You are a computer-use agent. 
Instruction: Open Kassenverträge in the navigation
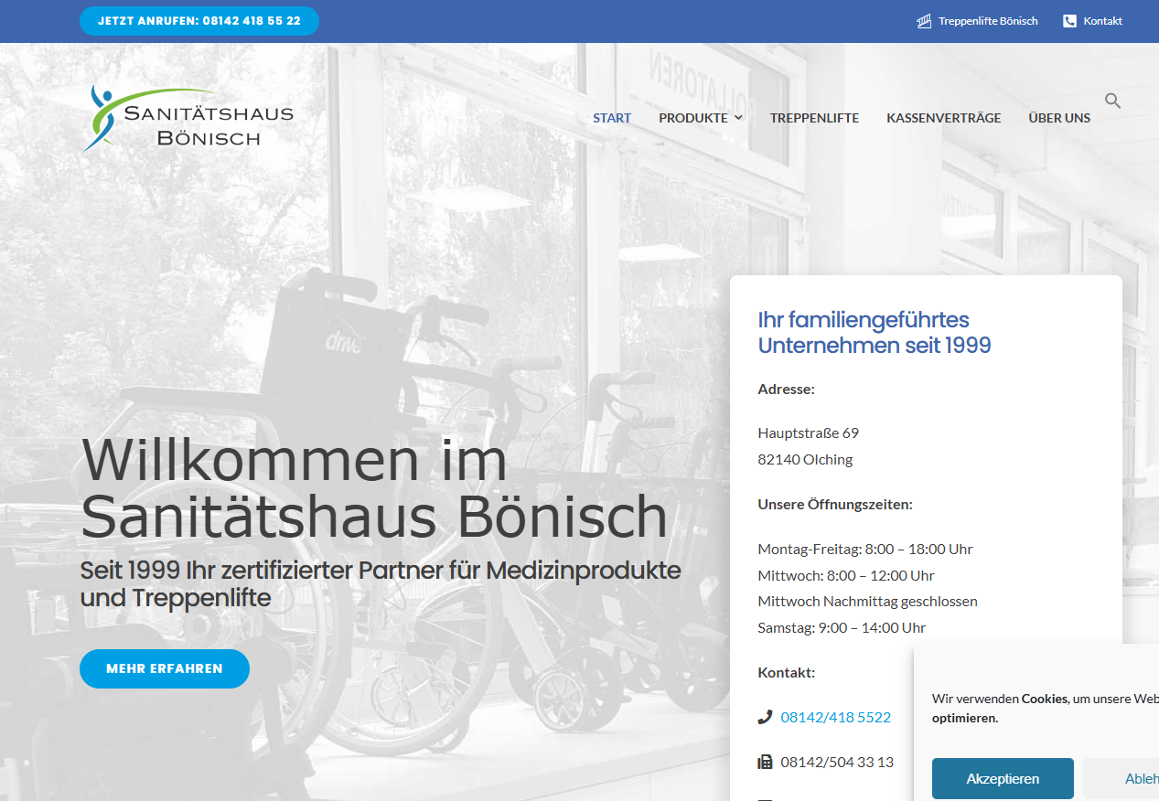pyautogui.click(x=943, y=118)
